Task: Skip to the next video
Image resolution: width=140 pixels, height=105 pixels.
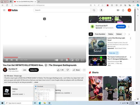Action: pos(12,60)
